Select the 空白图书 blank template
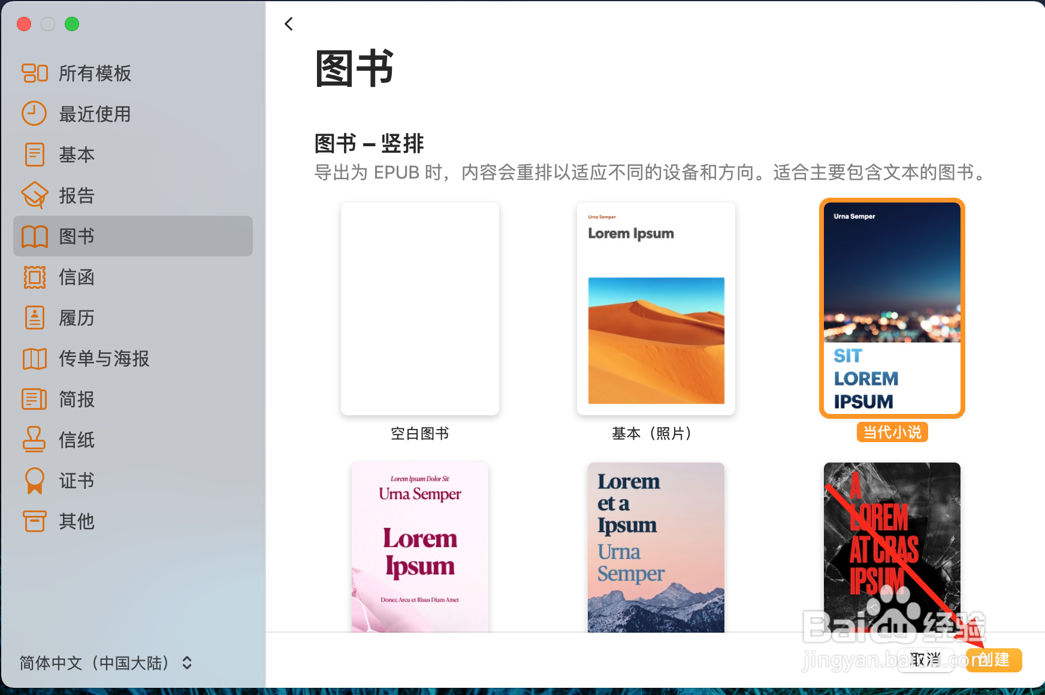Image resolution: width=1045 pixels, height=695 pixels. [x=419, y=309]
